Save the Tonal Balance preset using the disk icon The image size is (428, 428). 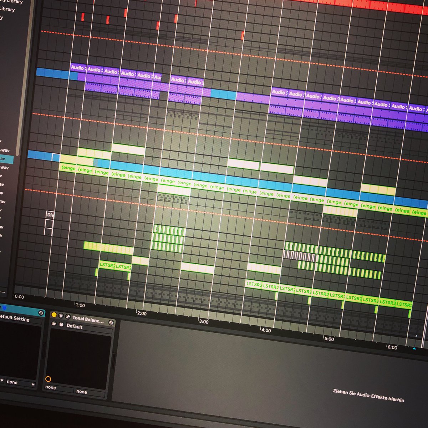pyautogui.click(x=61, y=324)
